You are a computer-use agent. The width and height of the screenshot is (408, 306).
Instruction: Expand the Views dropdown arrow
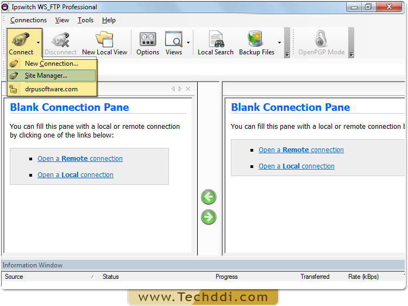tap(188, 42)
